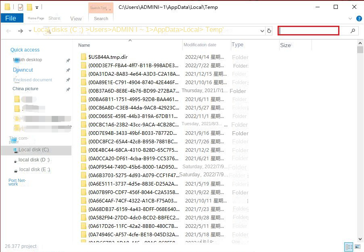Click the back navigation arrow
Image resolution: width=364 pixels, height=252 pixels.
tap(8, 30)
